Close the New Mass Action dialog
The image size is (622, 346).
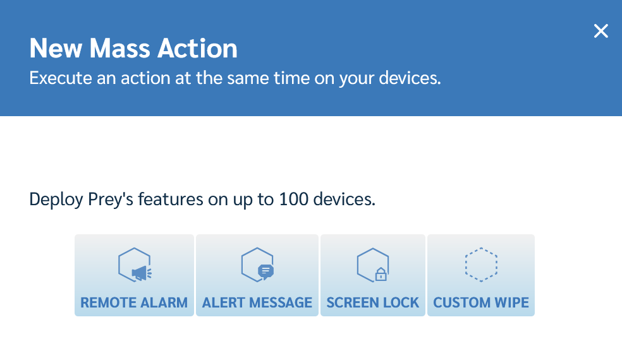[601, 31]
